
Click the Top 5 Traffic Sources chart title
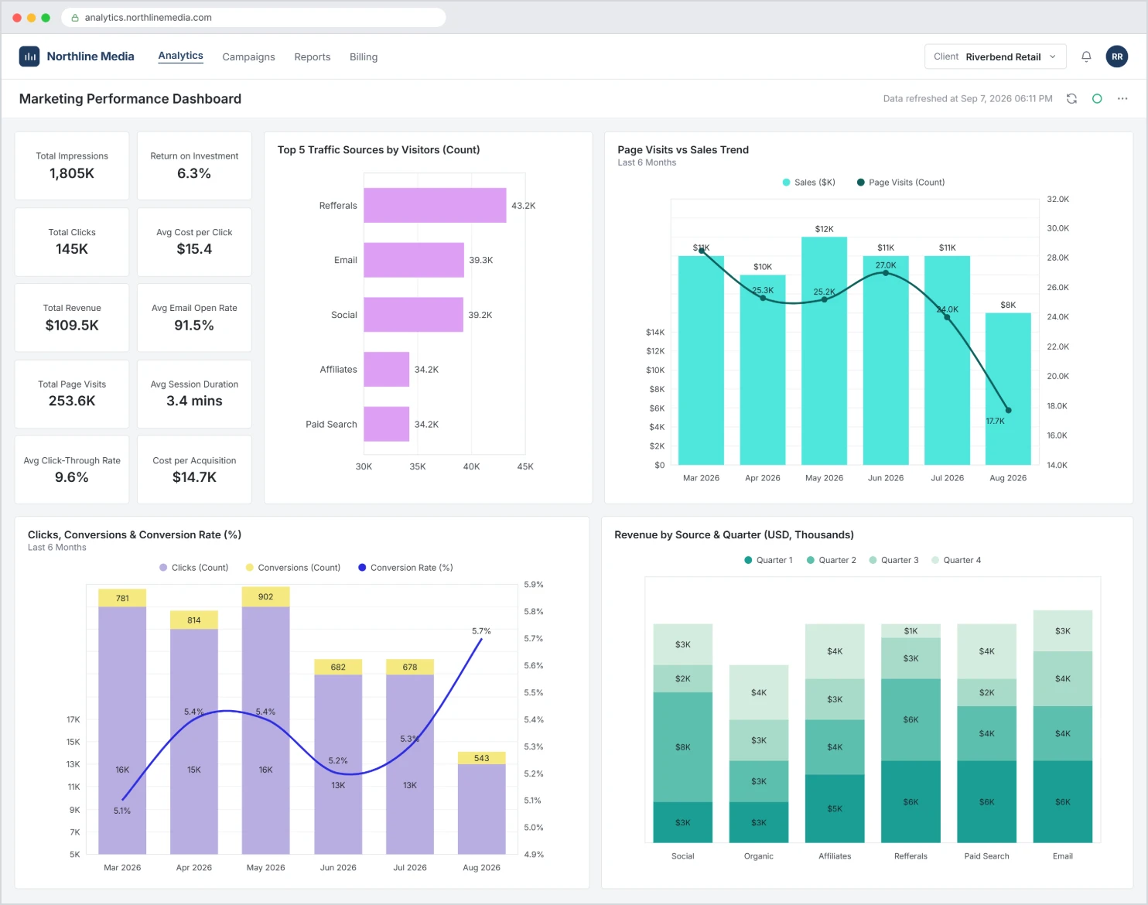tap(378, 150)
